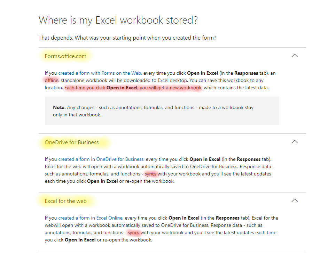Collapse the OneDrive for Business chevron
This screenshot has height=263, width=328.
pyautogui.click(x=295, y=142)
